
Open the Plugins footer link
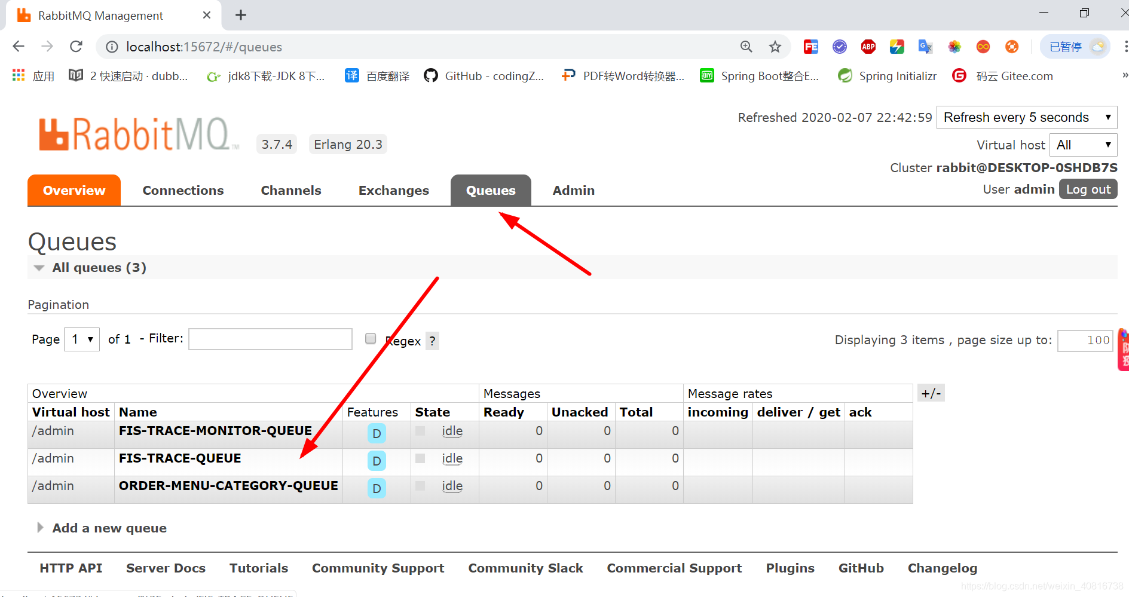coord(790,568)
